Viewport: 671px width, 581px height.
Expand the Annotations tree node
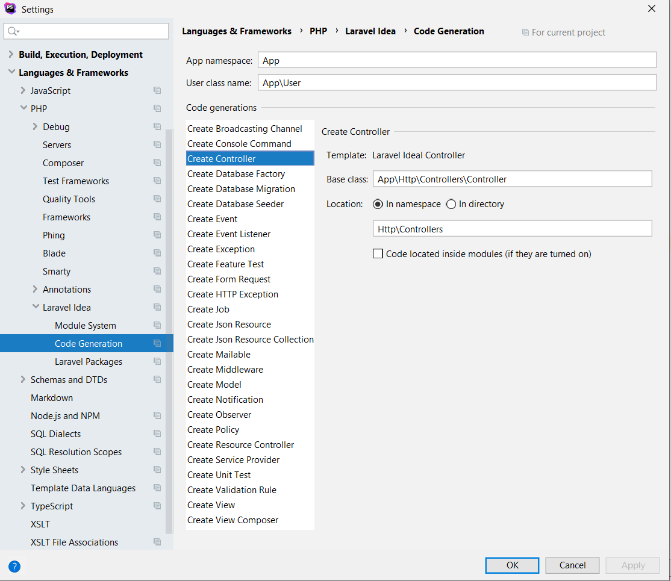[x=35, y=289]
